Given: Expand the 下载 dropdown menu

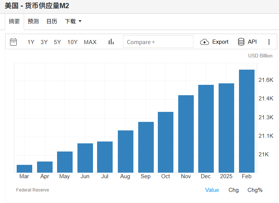Looking at the screenshot, I should tap(73, 21).
